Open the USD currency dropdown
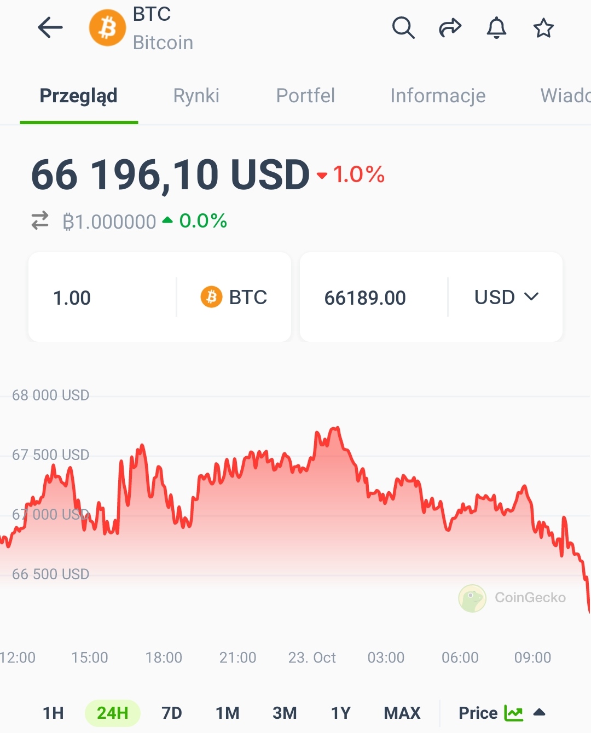The height and width of the screenshot is (733, 591). pos(506,297)
